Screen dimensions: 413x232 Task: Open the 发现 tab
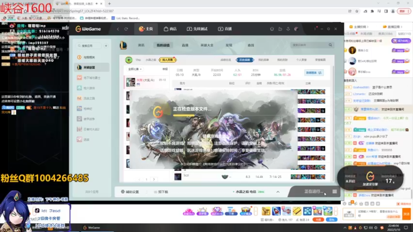(x=229, y=45)
